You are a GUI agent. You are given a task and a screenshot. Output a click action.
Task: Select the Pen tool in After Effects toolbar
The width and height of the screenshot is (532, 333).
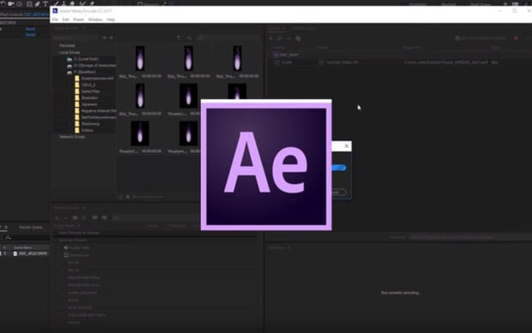pyautogui.click(x=38, y=4)
